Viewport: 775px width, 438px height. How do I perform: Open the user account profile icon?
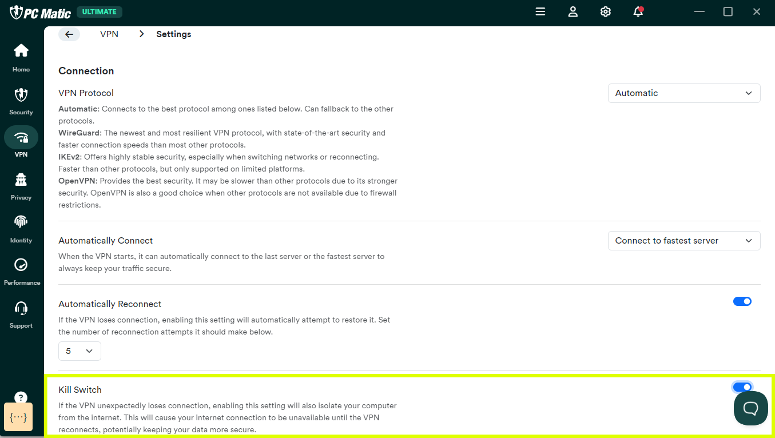pyautogui.click(x=573, y=12)
